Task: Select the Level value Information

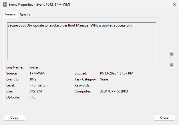Action: click(x=38, y=85)
